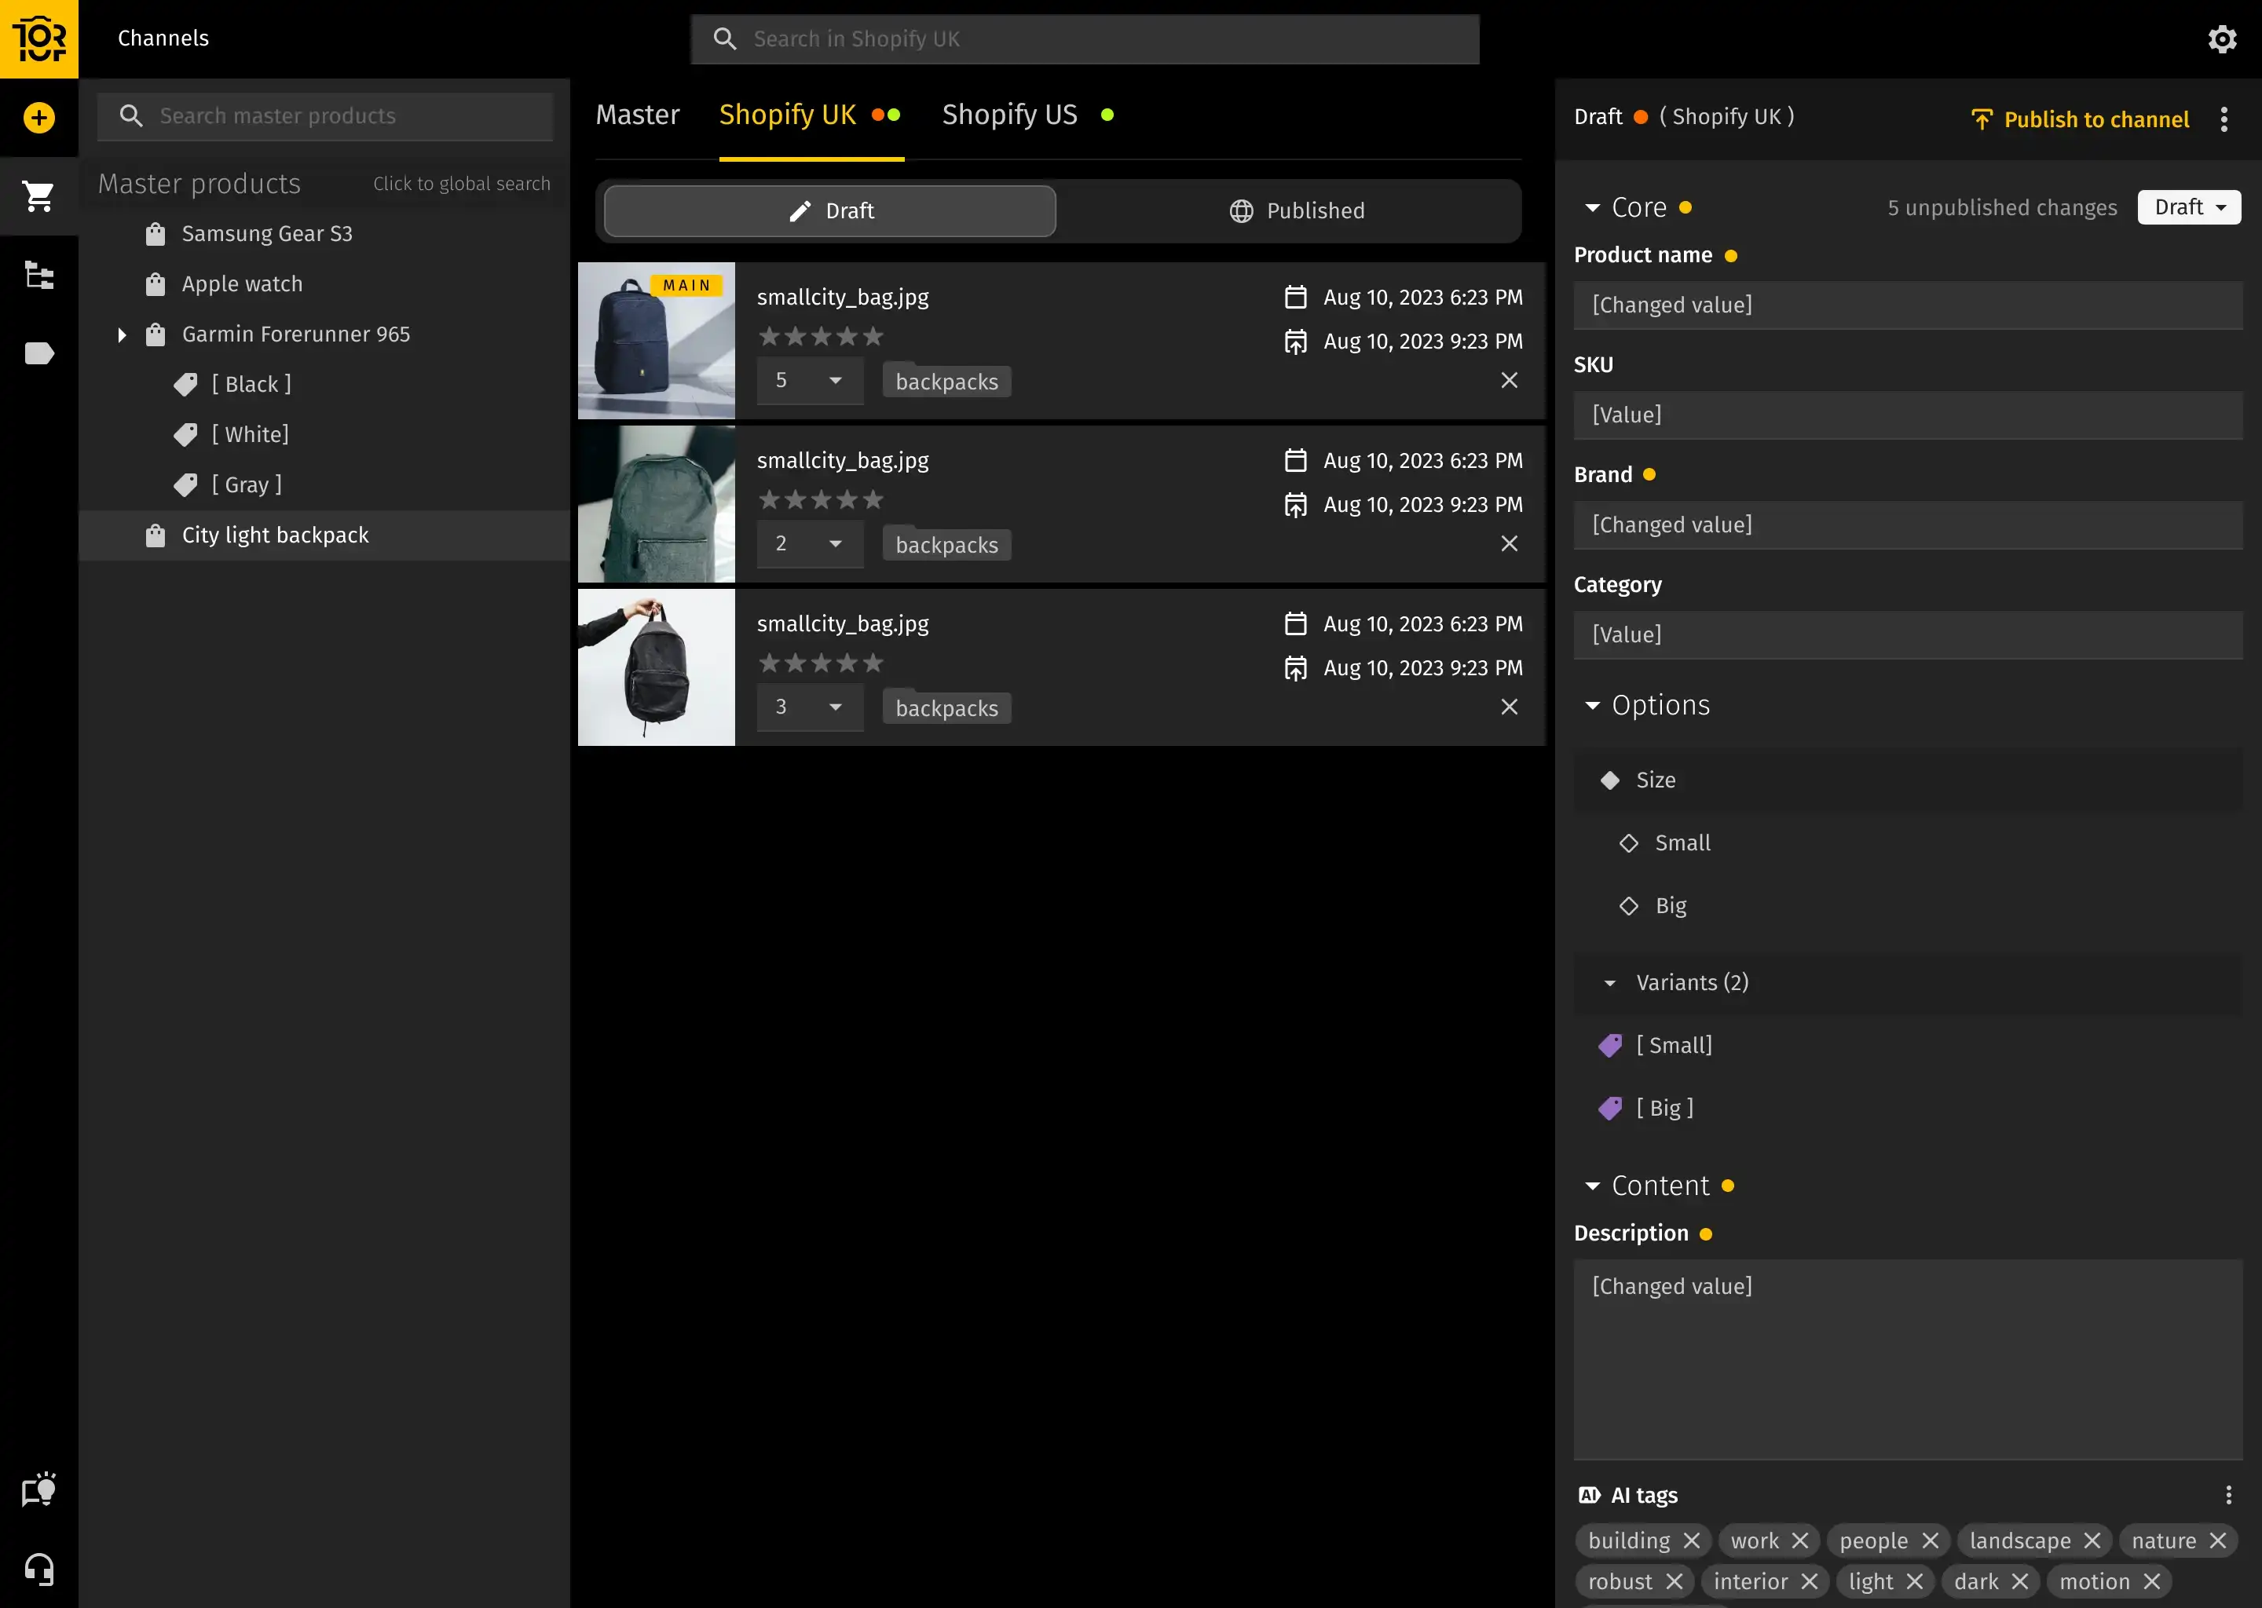Collapse the Core section

pos(1593,208)
